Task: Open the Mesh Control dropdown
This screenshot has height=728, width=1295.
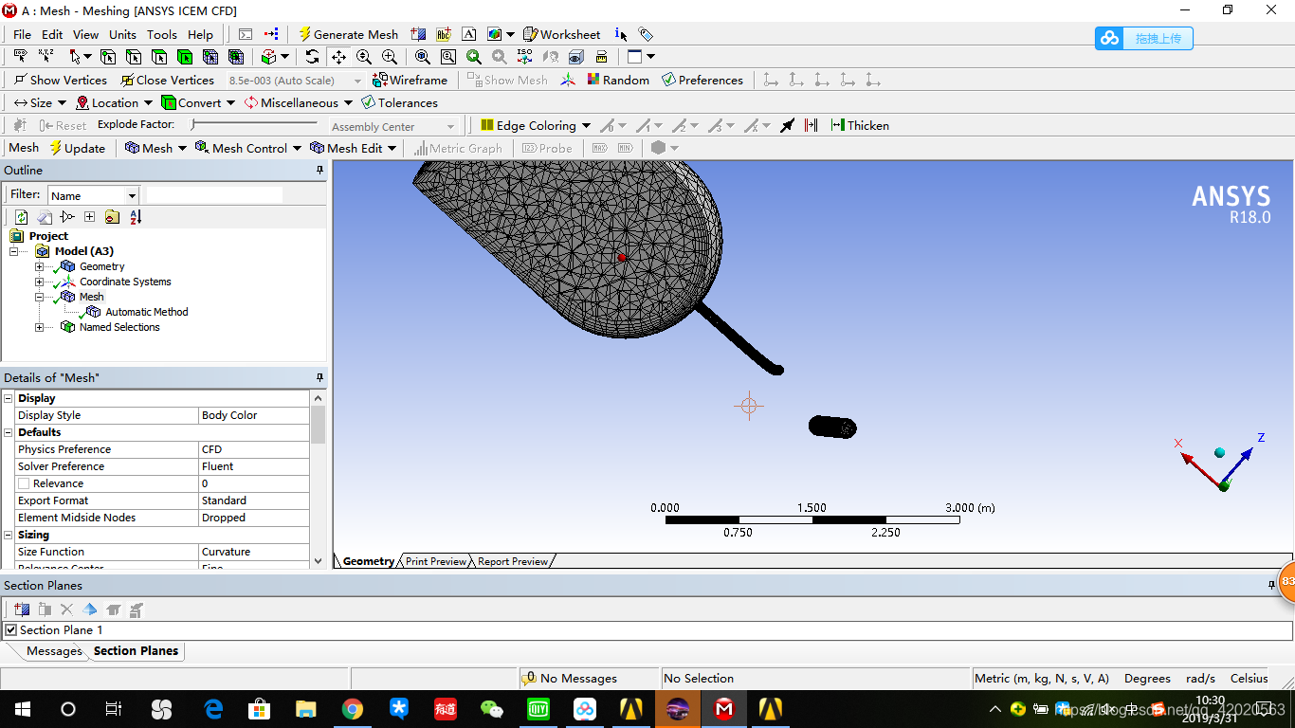Action: click(248, 148)
